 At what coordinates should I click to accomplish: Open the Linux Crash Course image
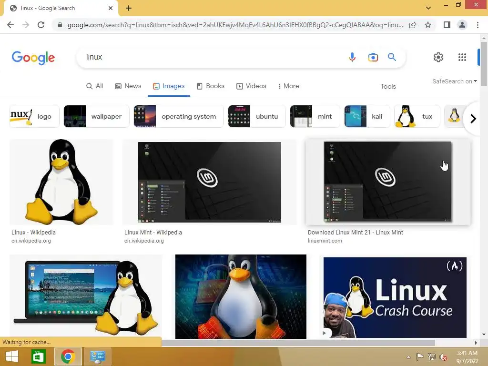click(395, 297)
